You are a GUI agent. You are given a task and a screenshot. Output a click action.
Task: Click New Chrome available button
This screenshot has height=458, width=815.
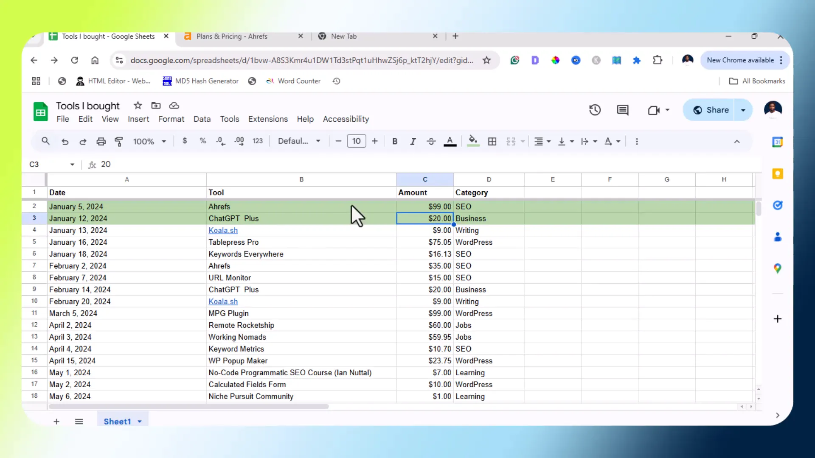[745, 60]
